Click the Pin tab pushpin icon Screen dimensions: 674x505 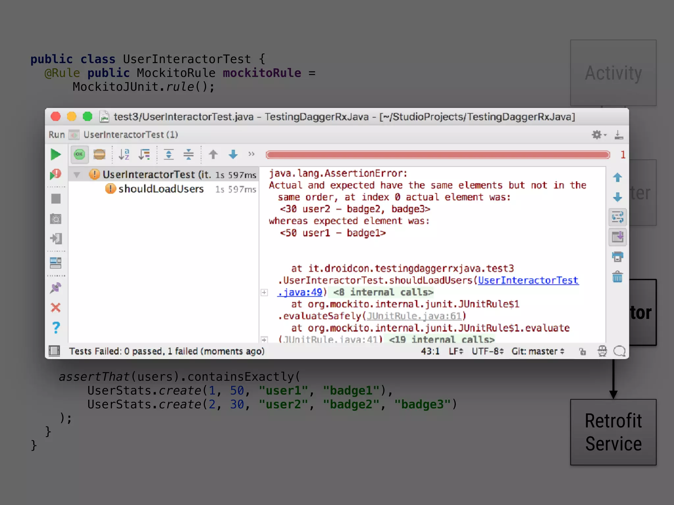click(56, 288)
